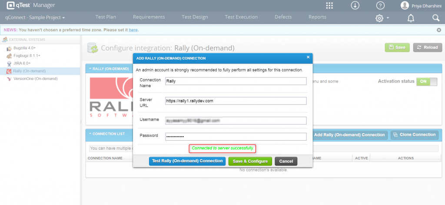Click the download icon in top bar
This screenshot has width=445, height=205.
pyautogui.click(x=355, y=6)
